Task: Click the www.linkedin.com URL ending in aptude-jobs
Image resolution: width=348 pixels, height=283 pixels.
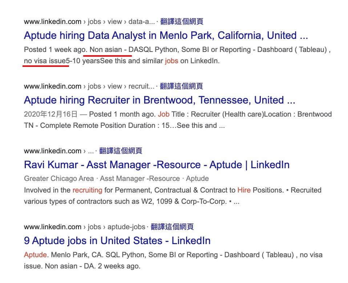Action: tap(85, 227)
